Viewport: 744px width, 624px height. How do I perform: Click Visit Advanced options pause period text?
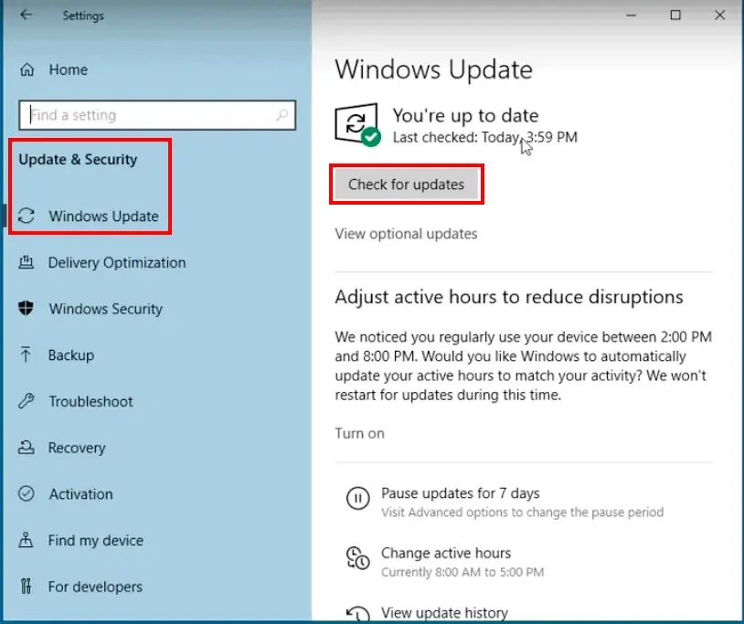click(523, 513)
